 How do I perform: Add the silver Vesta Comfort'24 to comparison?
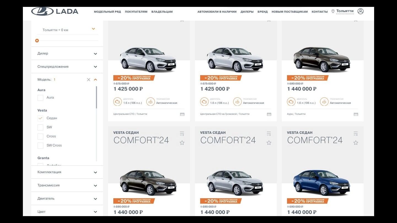[269, 134]
